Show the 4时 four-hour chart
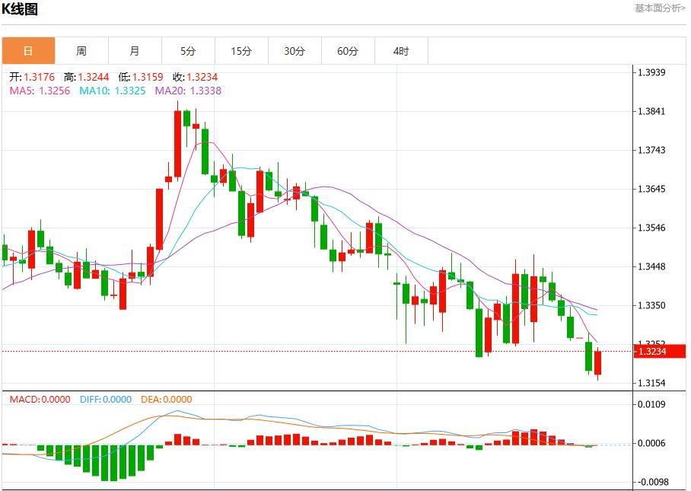Viewport: 691px width, 491px height. (x=401, y=51)
